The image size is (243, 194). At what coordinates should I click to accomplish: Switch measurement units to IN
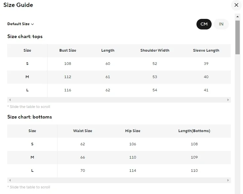coord(221,24)
